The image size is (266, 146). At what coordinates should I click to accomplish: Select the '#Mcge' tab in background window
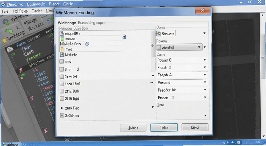[30, 22]
